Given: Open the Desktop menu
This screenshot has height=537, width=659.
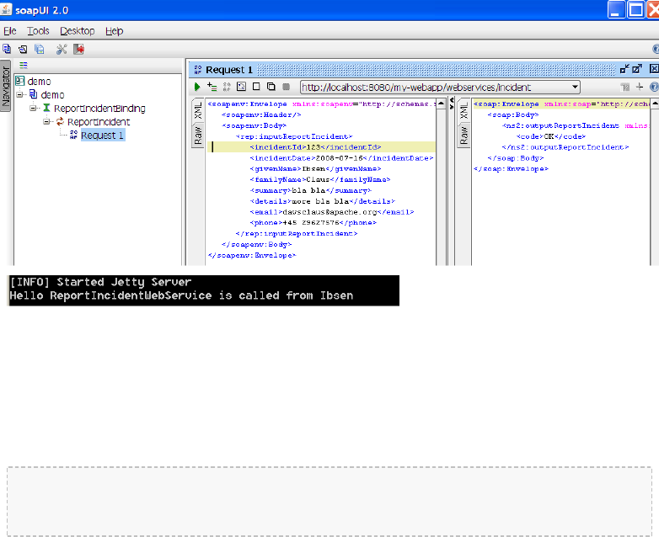Looking at the screenshot, I should (x=77, y=31).
